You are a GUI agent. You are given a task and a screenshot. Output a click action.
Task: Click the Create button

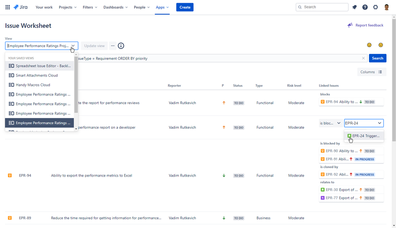click(x=185, y=7)
